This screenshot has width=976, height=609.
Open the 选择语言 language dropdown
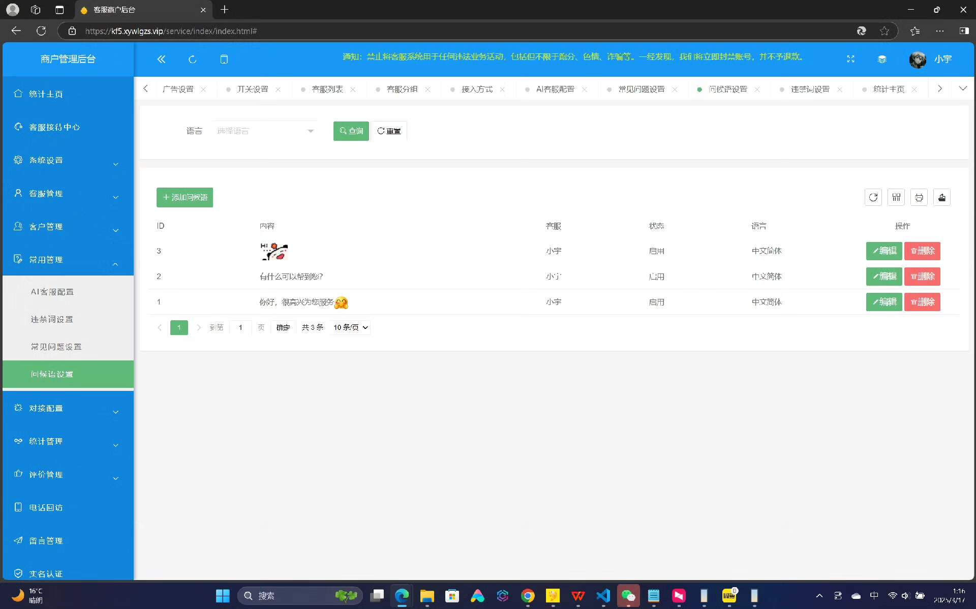click(265, 131)
